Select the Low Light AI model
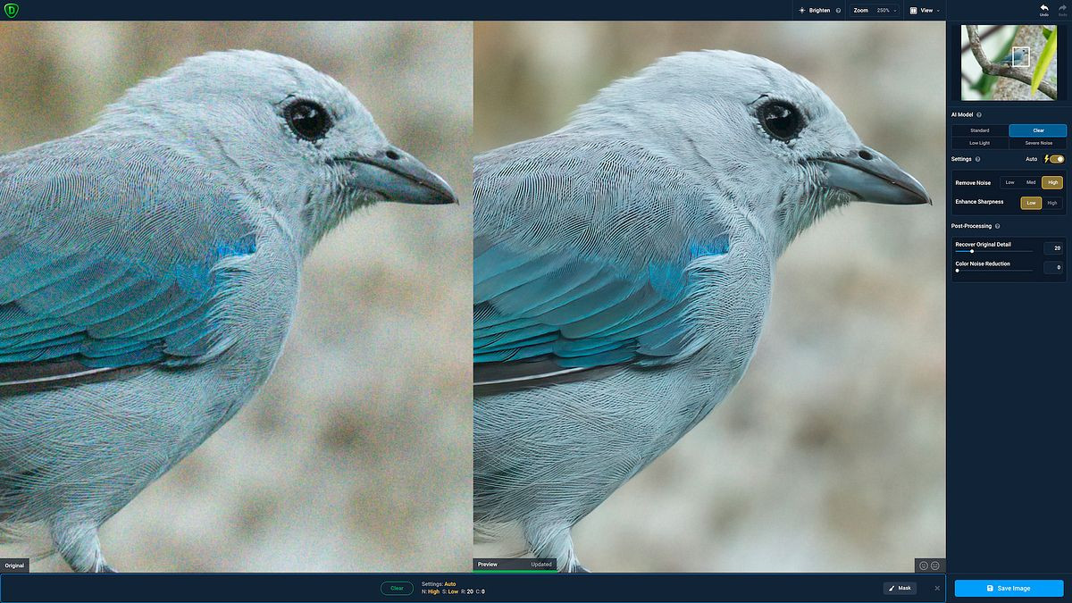 [979, 143]
